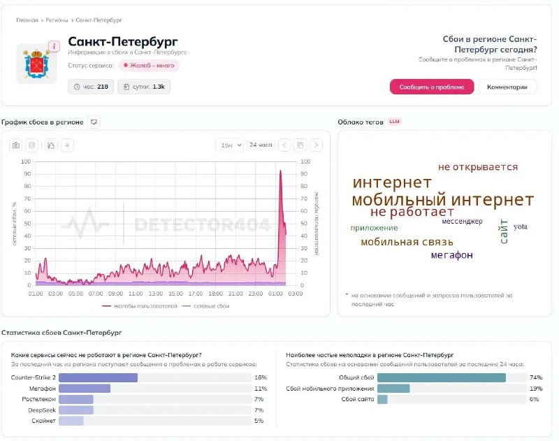Click the DeepSeek service label
Viewport: 559px width, 441px height.
pyautogui.click(x=42, y=410)
